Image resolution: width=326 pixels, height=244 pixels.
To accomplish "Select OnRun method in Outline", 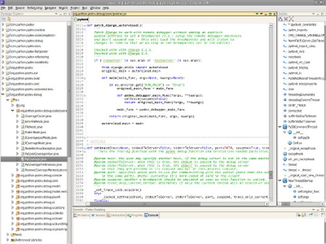I will pos(295,143).
